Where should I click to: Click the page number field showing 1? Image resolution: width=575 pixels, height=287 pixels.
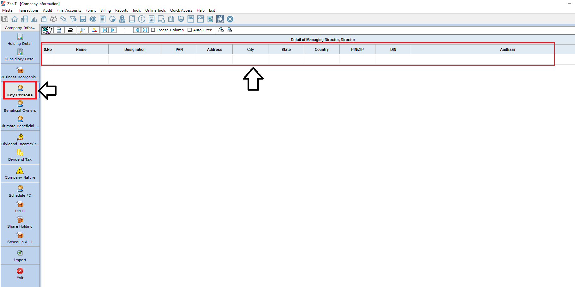coord(125,30)
